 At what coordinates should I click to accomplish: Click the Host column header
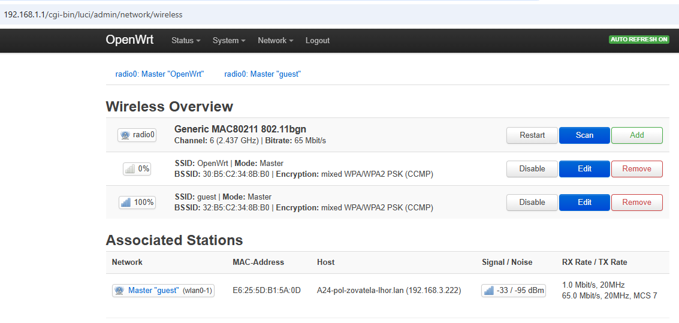click(325, 262)
